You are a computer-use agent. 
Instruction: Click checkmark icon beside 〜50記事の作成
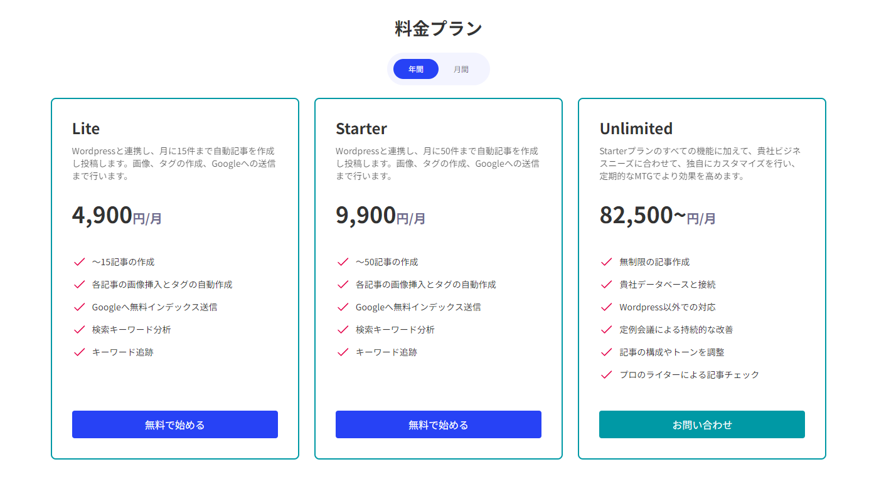click(343, 262)
